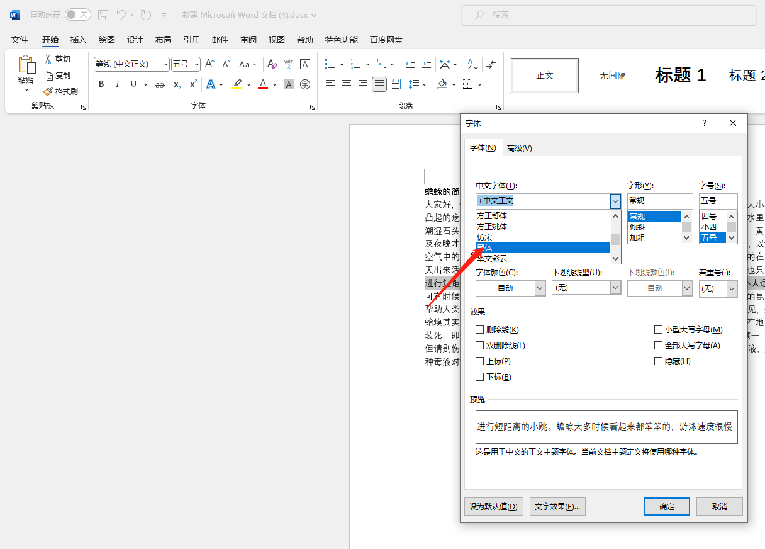The image size is (765, 549).
Task: Apply subscript formatting
Action: (177, 84)
